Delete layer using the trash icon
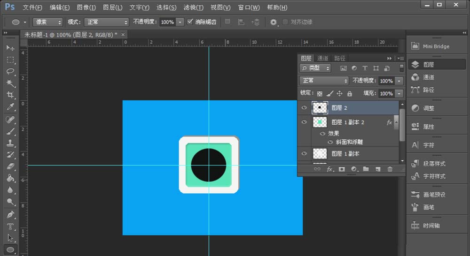470x256 pixels. click(x=390, y=169)
